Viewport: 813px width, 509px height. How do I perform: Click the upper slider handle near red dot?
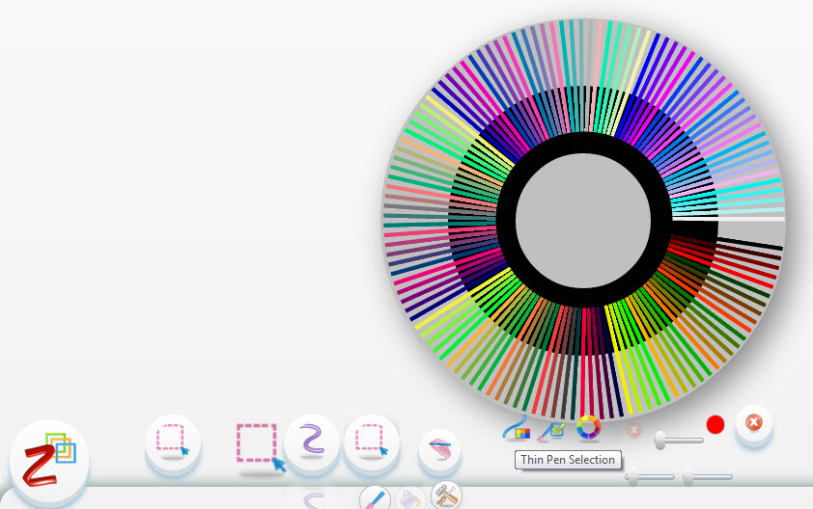pos(660,440)
